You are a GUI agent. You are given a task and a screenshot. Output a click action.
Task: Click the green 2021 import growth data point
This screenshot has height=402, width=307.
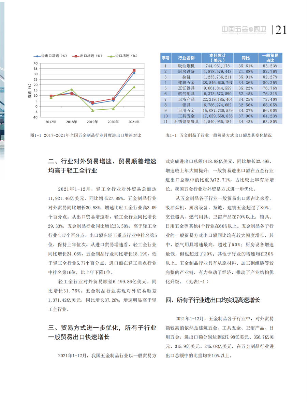tap(134, 87)
